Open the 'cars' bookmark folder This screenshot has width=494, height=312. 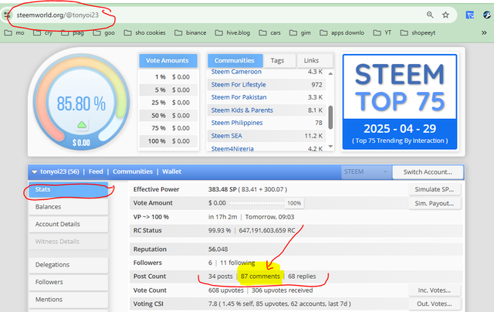(269, 32)
